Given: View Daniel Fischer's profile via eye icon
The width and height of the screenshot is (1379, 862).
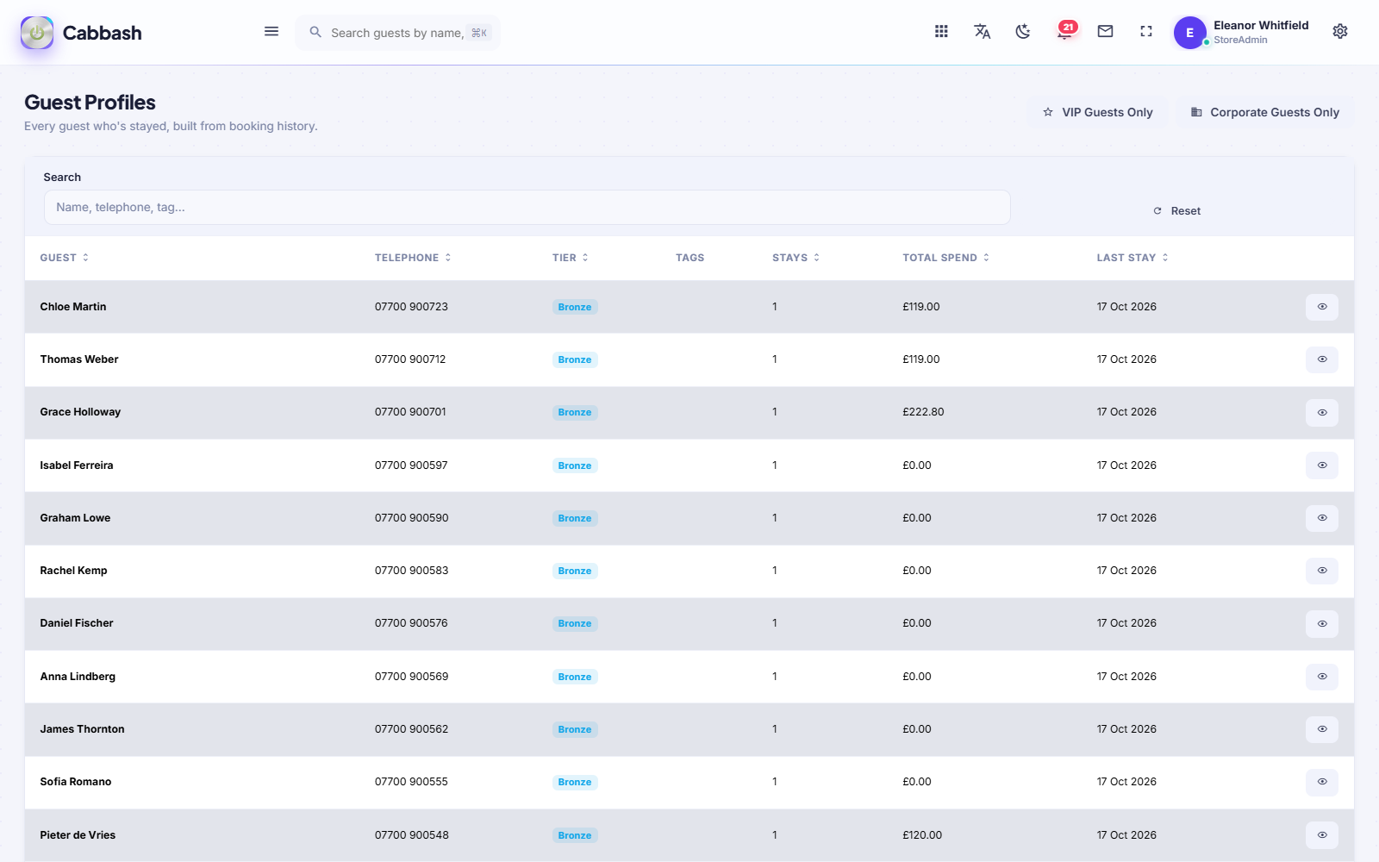Looking at the screenshot, I should coord(1321,623).
